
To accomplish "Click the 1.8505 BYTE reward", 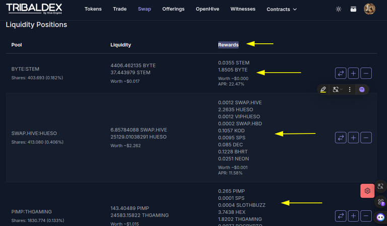I will 233,70.
